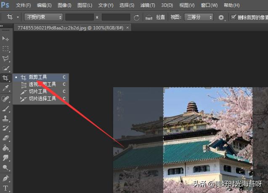Image resolution: width=268 pixels, height=193 pixels.
Task: Select the Brush tool
Action: click(x=6, y=108)
